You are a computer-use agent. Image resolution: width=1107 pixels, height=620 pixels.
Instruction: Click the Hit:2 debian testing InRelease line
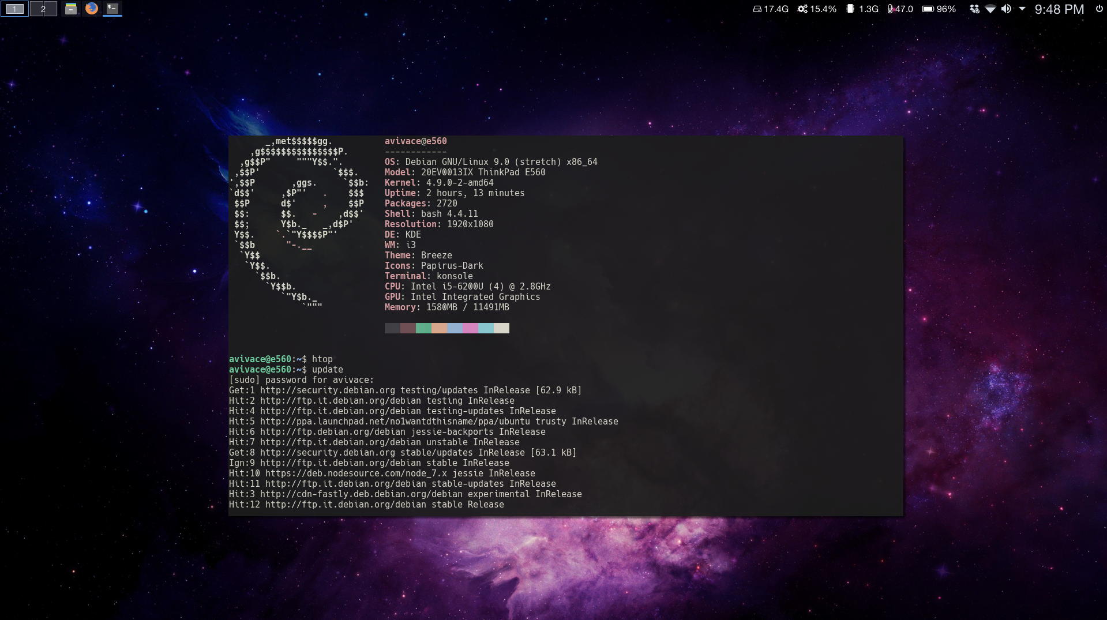[x=371, y=401]
